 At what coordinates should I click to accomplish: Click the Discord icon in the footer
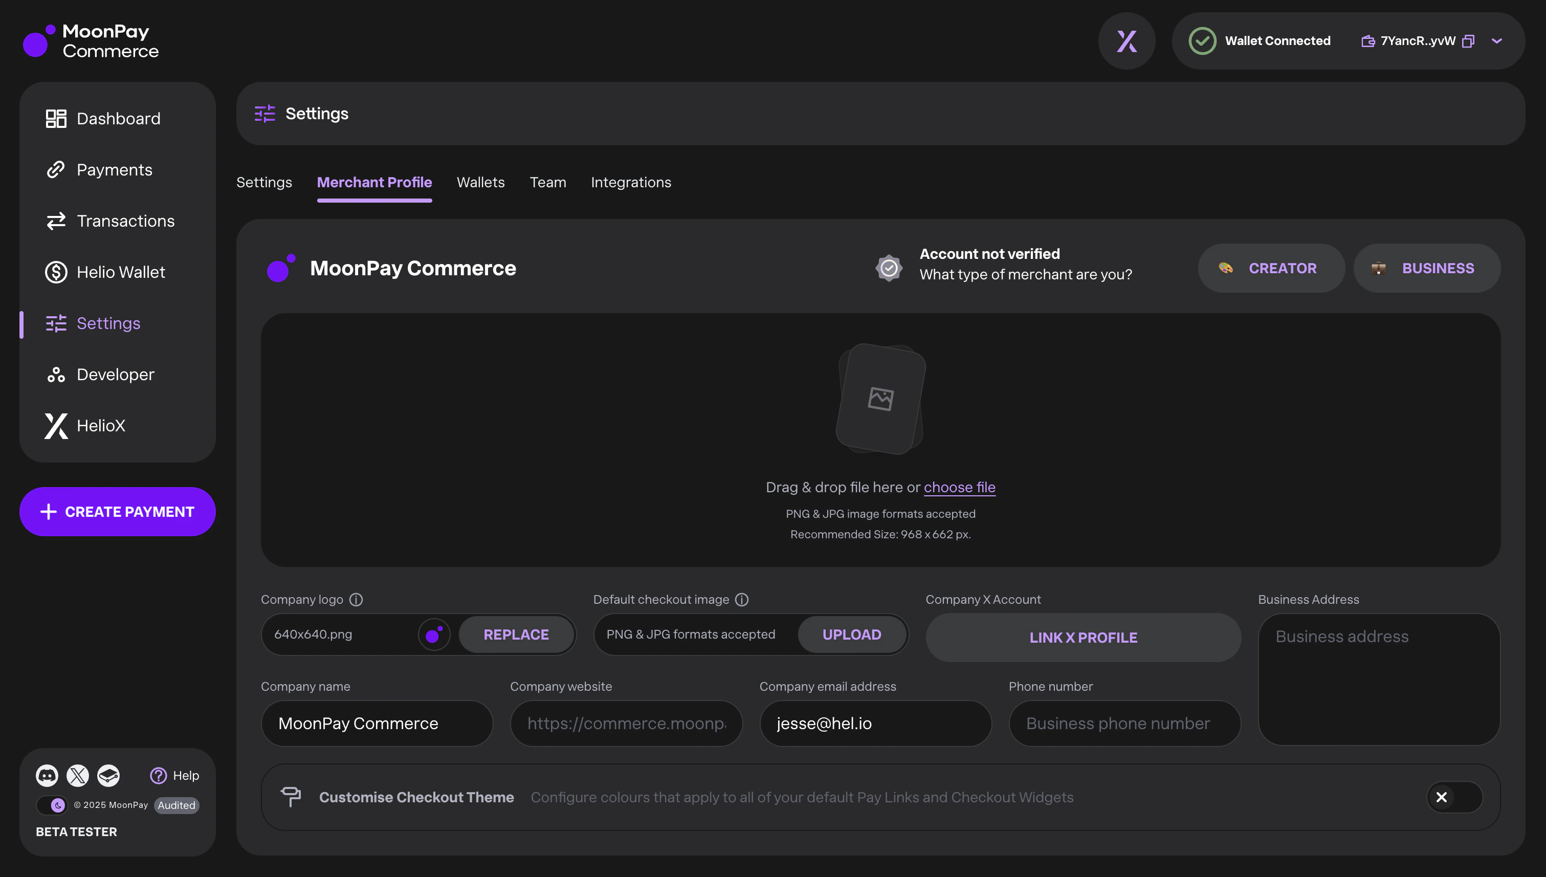click(x=47, y=775)
